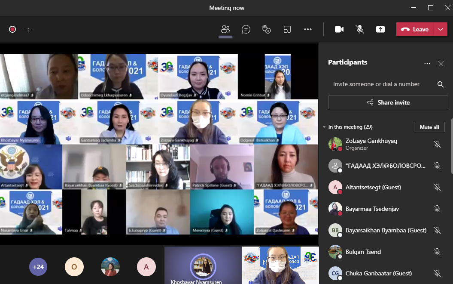Click Bayarmaa Tsedenjav's avatar
This screenshot has width=453, height=284.
(335, 209)
